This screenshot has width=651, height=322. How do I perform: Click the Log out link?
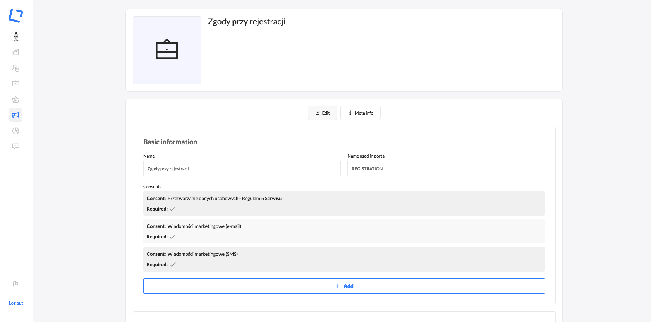(x=16, y=303)
